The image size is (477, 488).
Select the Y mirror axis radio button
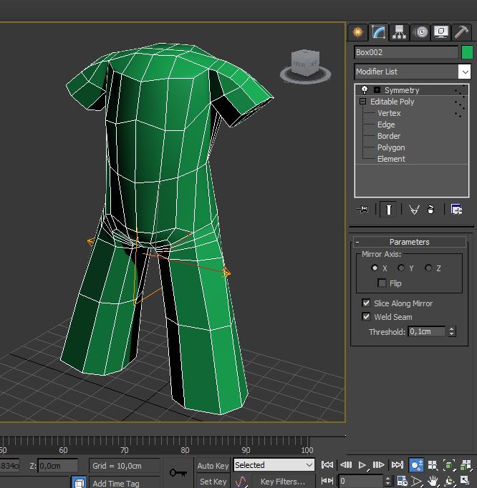click(401, 268)
